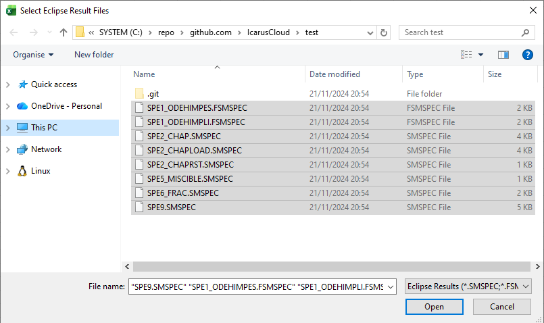
Task: Click the folder icon of .git
Action: click(x=139, y=94)
